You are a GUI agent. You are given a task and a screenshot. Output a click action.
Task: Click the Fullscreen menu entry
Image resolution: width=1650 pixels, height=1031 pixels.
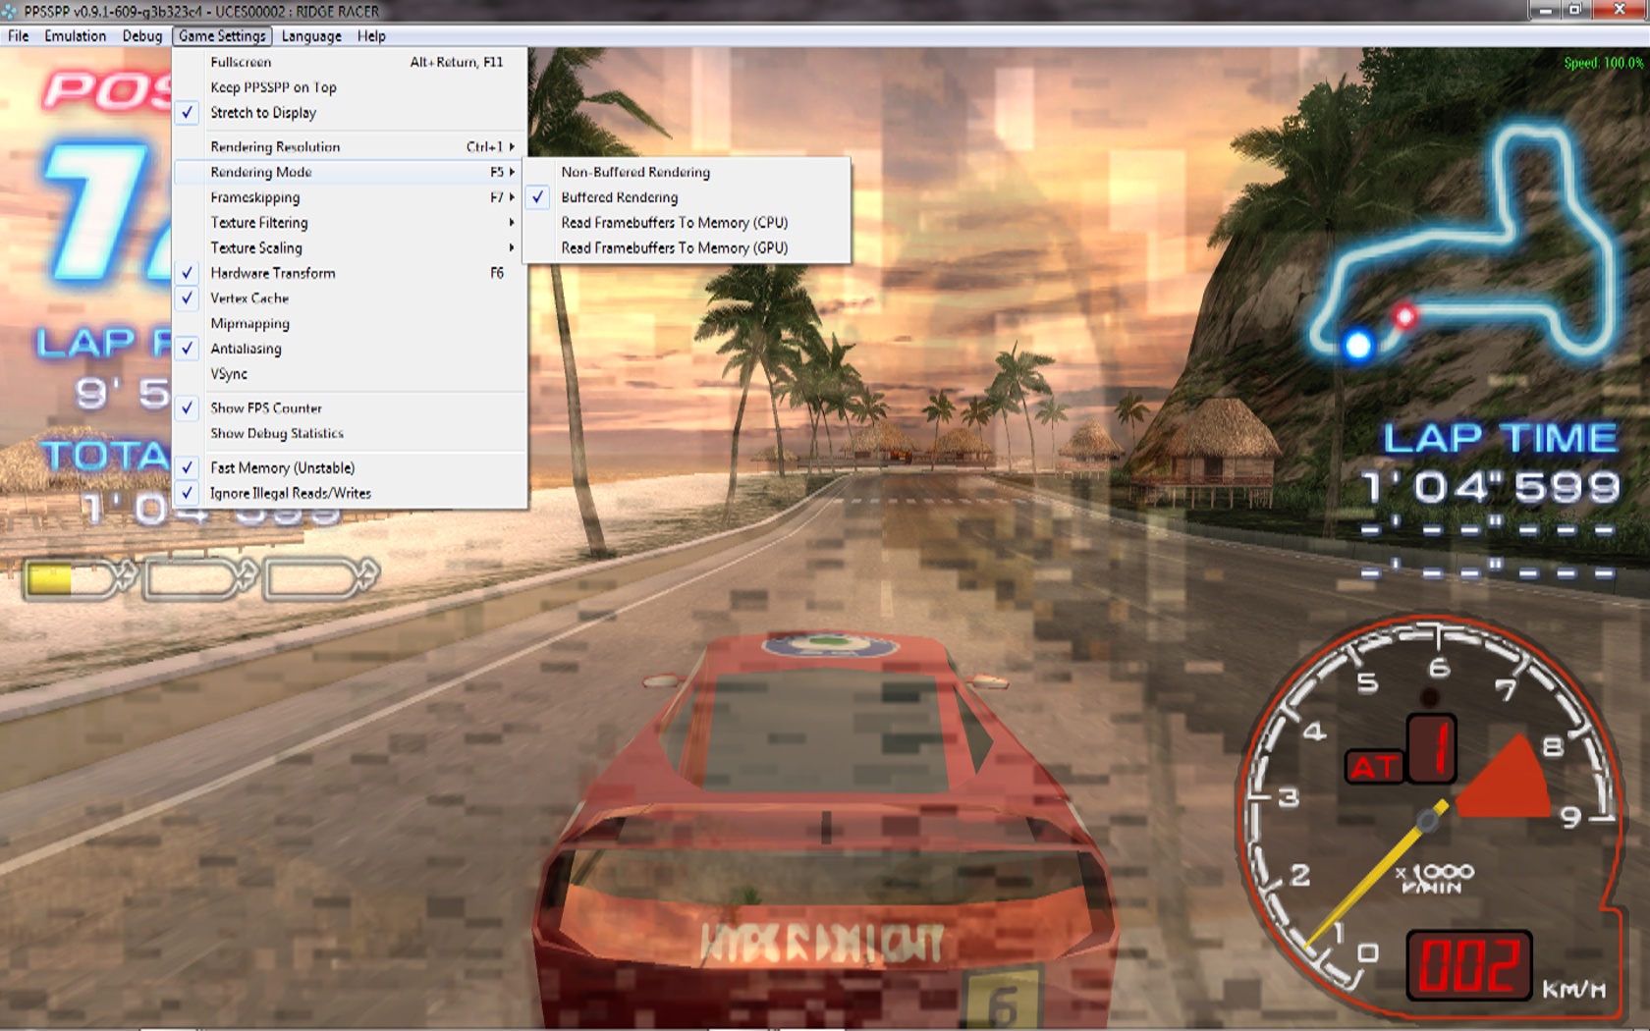point(241,62)
